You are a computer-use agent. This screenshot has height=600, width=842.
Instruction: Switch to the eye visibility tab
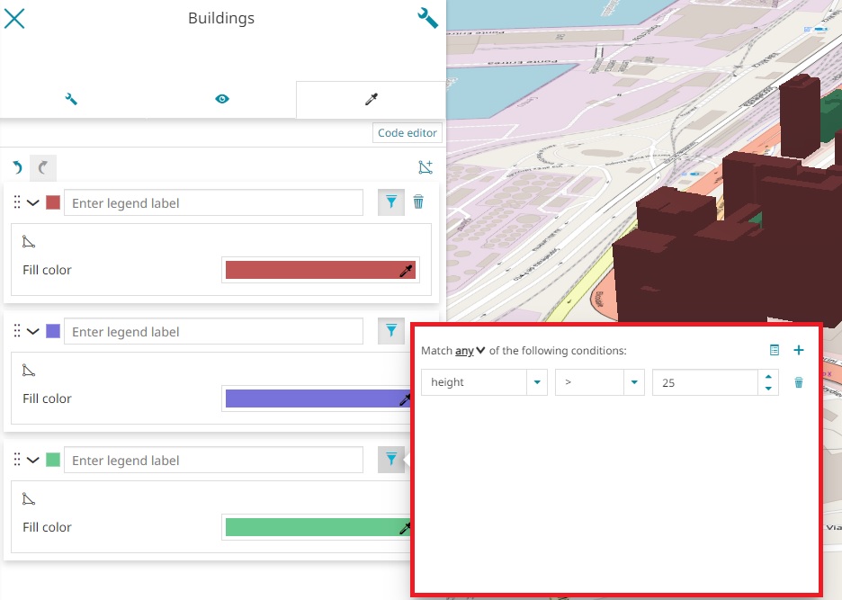(222, 99)
